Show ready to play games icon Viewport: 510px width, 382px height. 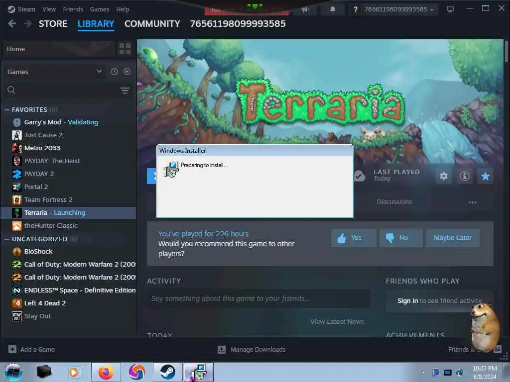pos(127,72)
